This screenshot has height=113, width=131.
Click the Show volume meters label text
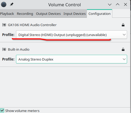(22, 111)
